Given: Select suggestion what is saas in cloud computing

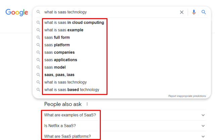Looking at the screenshot, I should click(x=74, y=23).
